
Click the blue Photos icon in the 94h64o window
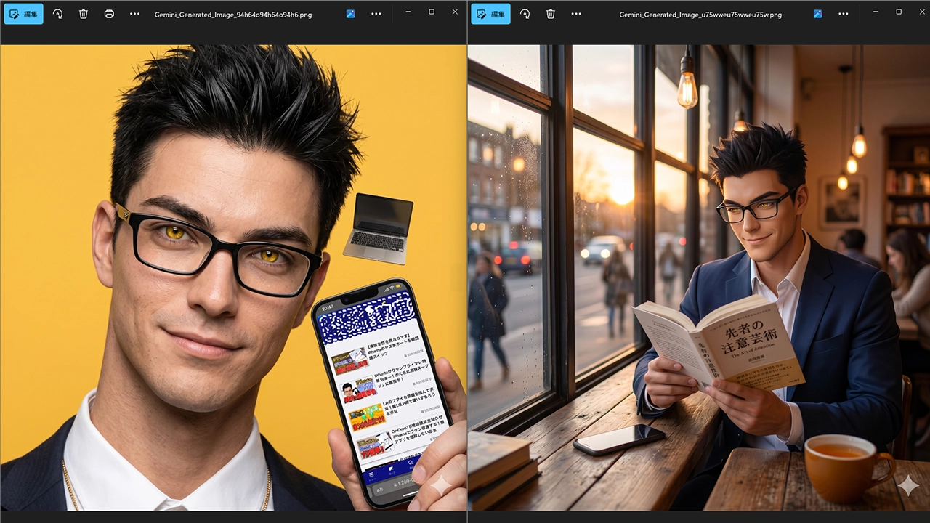(x=350, y=14)
